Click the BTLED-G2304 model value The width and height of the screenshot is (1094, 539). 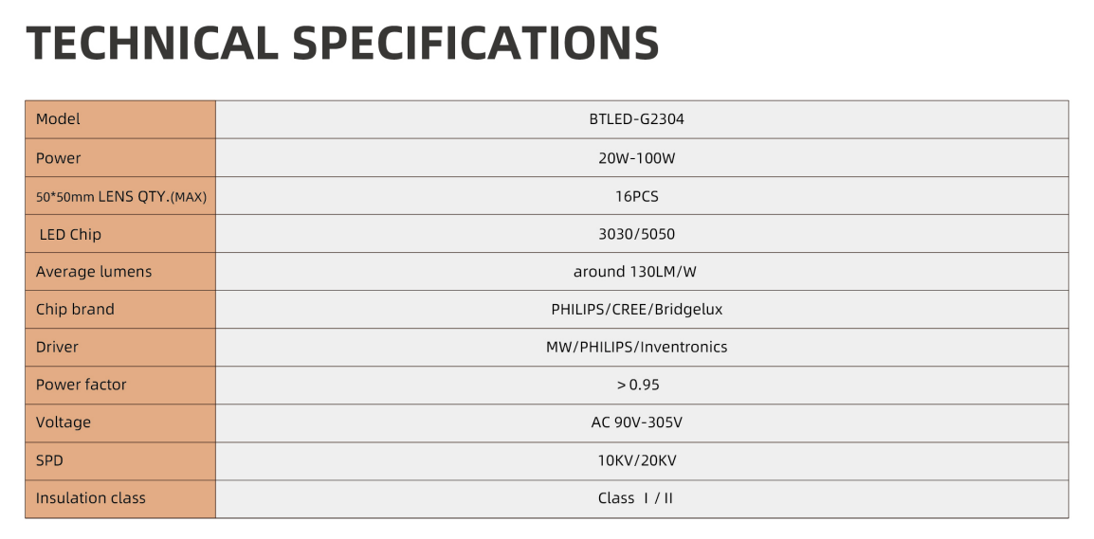[x=636, y=119]
